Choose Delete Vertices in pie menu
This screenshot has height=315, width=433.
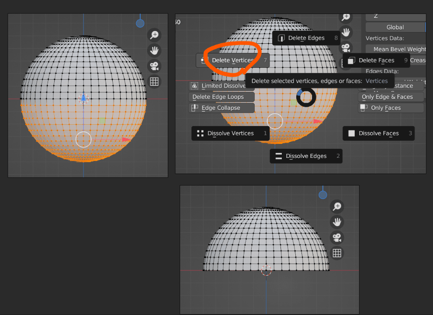(232, 60)
